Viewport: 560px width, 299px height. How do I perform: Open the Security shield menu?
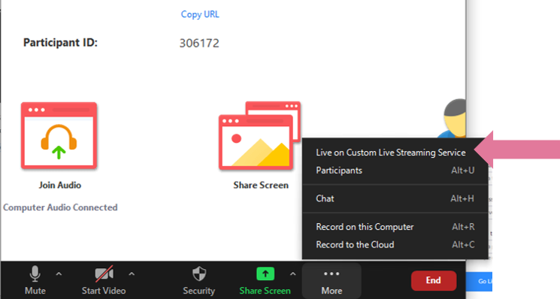(x=199, y=280)
